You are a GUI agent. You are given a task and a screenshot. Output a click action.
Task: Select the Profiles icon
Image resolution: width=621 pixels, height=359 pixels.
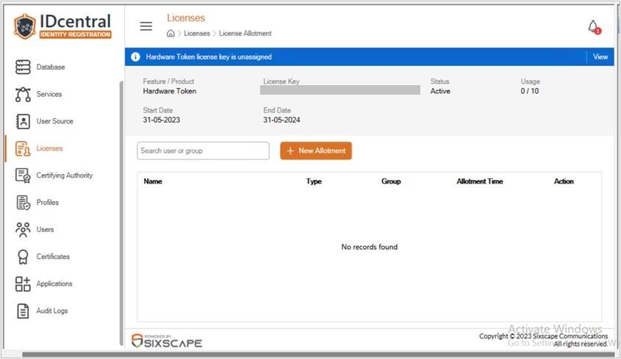[x=23, y=203]
